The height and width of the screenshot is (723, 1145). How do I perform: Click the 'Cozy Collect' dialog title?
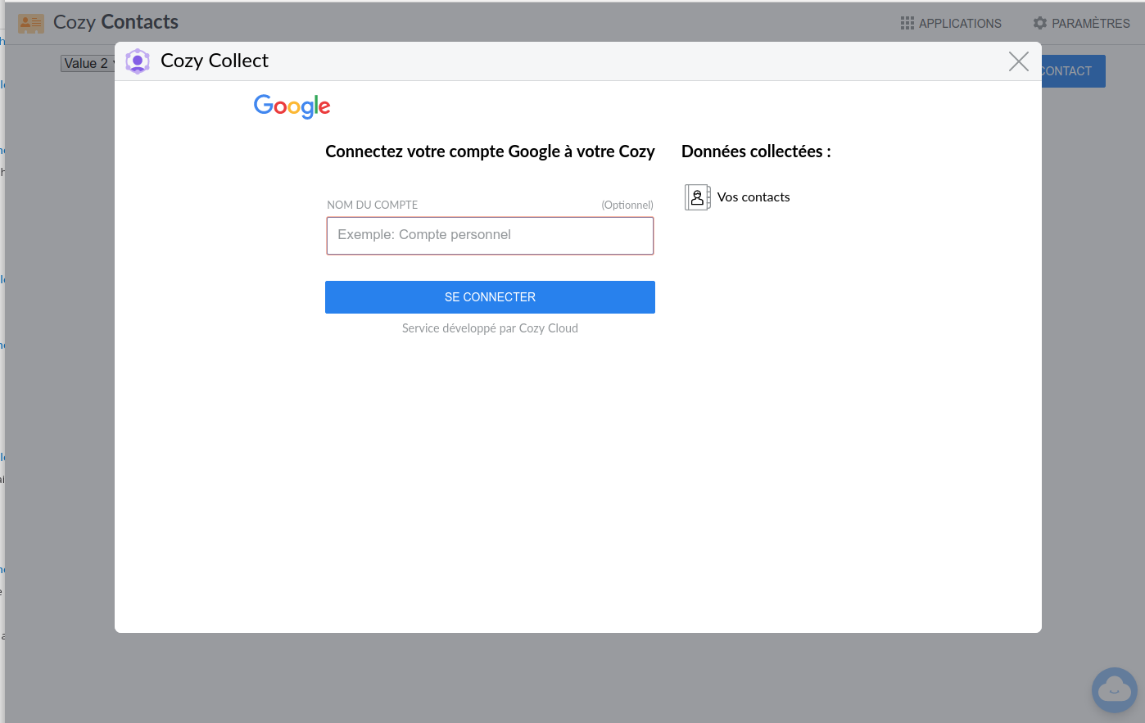(x=215, y=61)
